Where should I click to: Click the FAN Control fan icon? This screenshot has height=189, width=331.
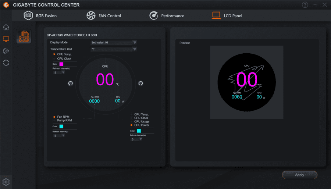(91, 15)
